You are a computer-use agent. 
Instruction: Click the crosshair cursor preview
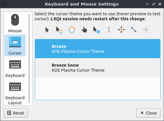(146, 30)
